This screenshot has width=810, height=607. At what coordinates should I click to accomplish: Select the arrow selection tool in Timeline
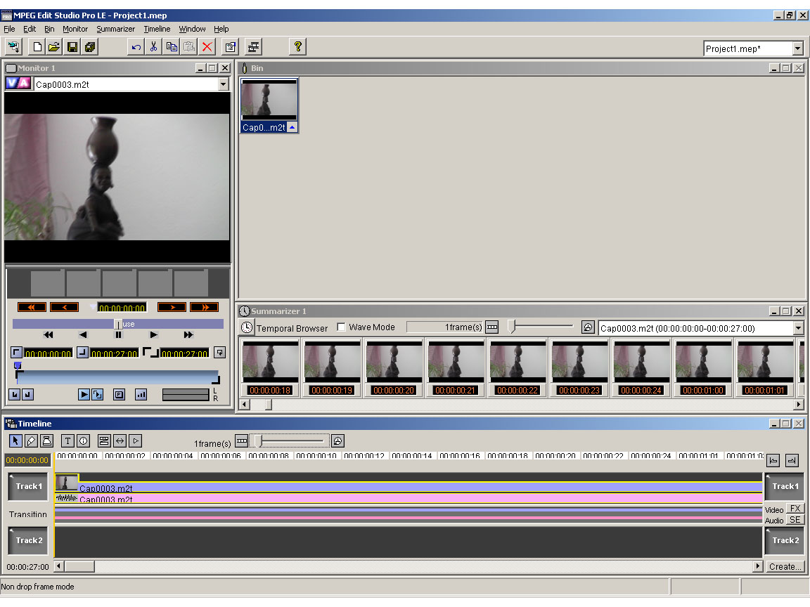(x=15, y=440)
